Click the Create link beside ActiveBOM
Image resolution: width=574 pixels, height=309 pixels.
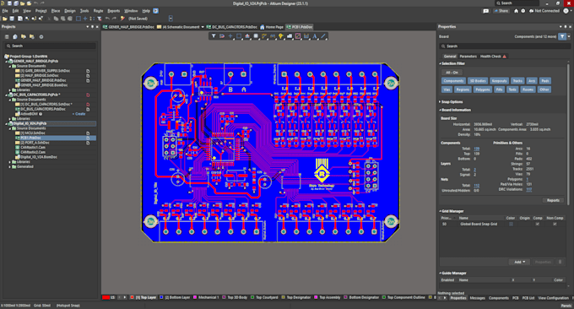click(x=79, y=114)
